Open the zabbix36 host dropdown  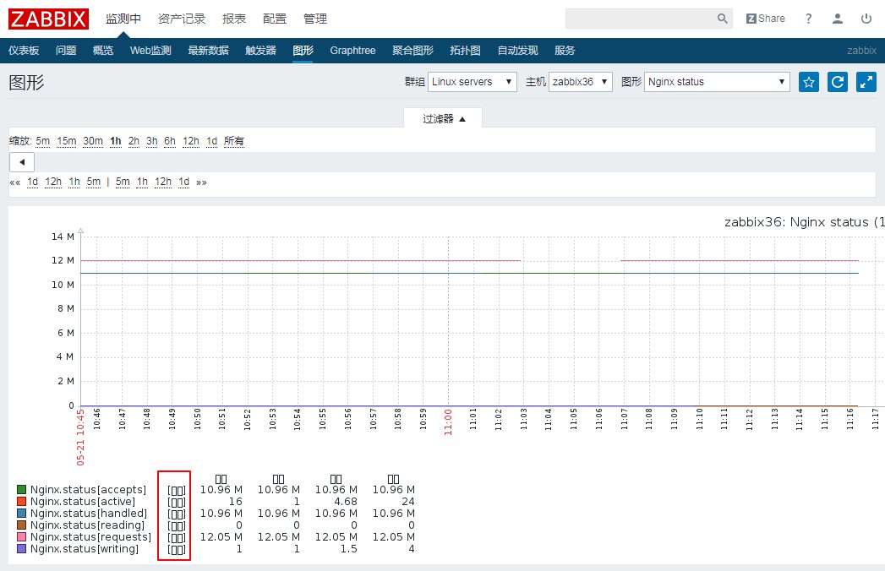[581, 82]
